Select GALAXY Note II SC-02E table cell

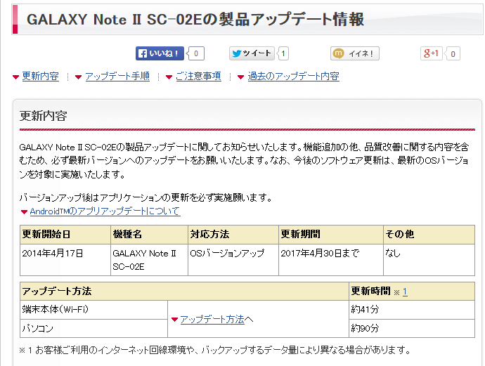pyautogui.click(x=150, y=260)
